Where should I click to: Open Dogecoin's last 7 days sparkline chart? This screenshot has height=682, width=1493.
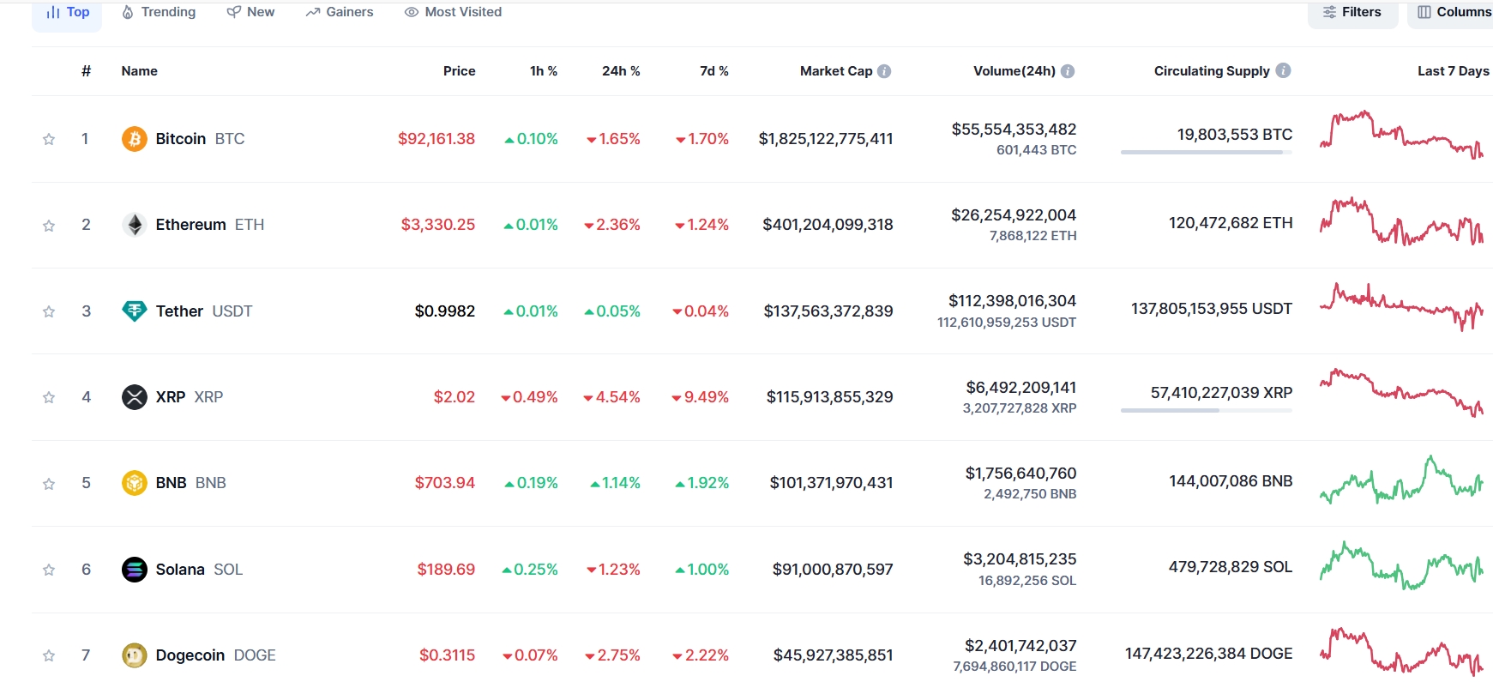[x=1401, y=652]
